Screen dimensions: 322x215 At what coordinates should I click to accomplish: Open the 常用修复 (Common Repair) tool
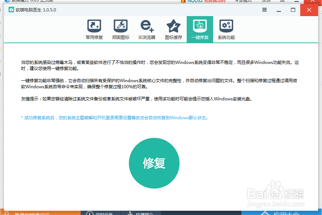[94, 29]
